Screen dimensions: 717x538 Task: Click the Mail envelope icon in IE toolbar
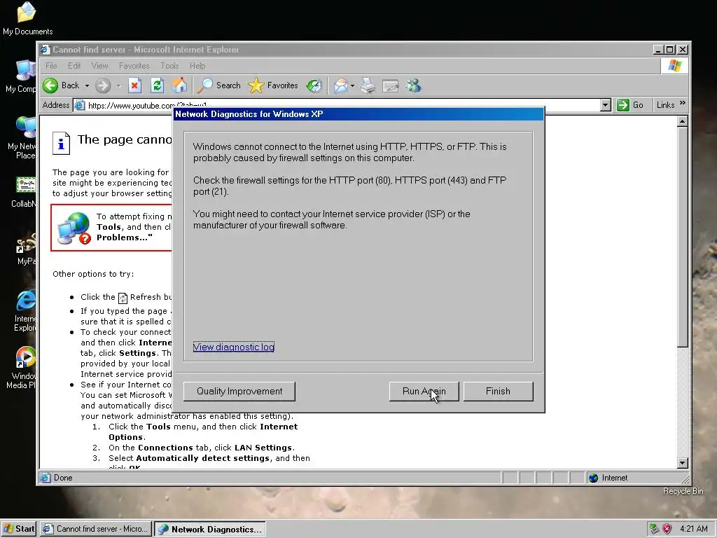[x=341, y=85]
